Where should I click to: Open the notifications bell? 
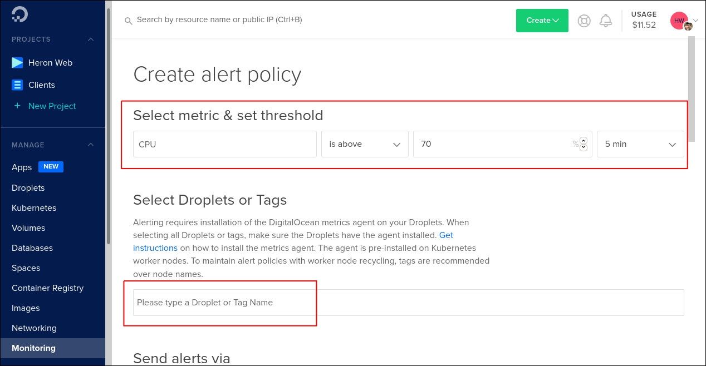(606, 21)
